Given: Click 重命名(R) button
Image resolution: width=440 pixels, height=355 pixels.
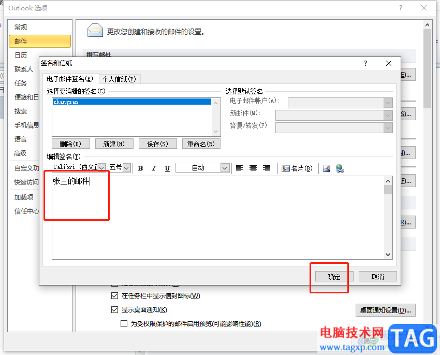Looking at the screenshot, I should [x=201, y=144].
